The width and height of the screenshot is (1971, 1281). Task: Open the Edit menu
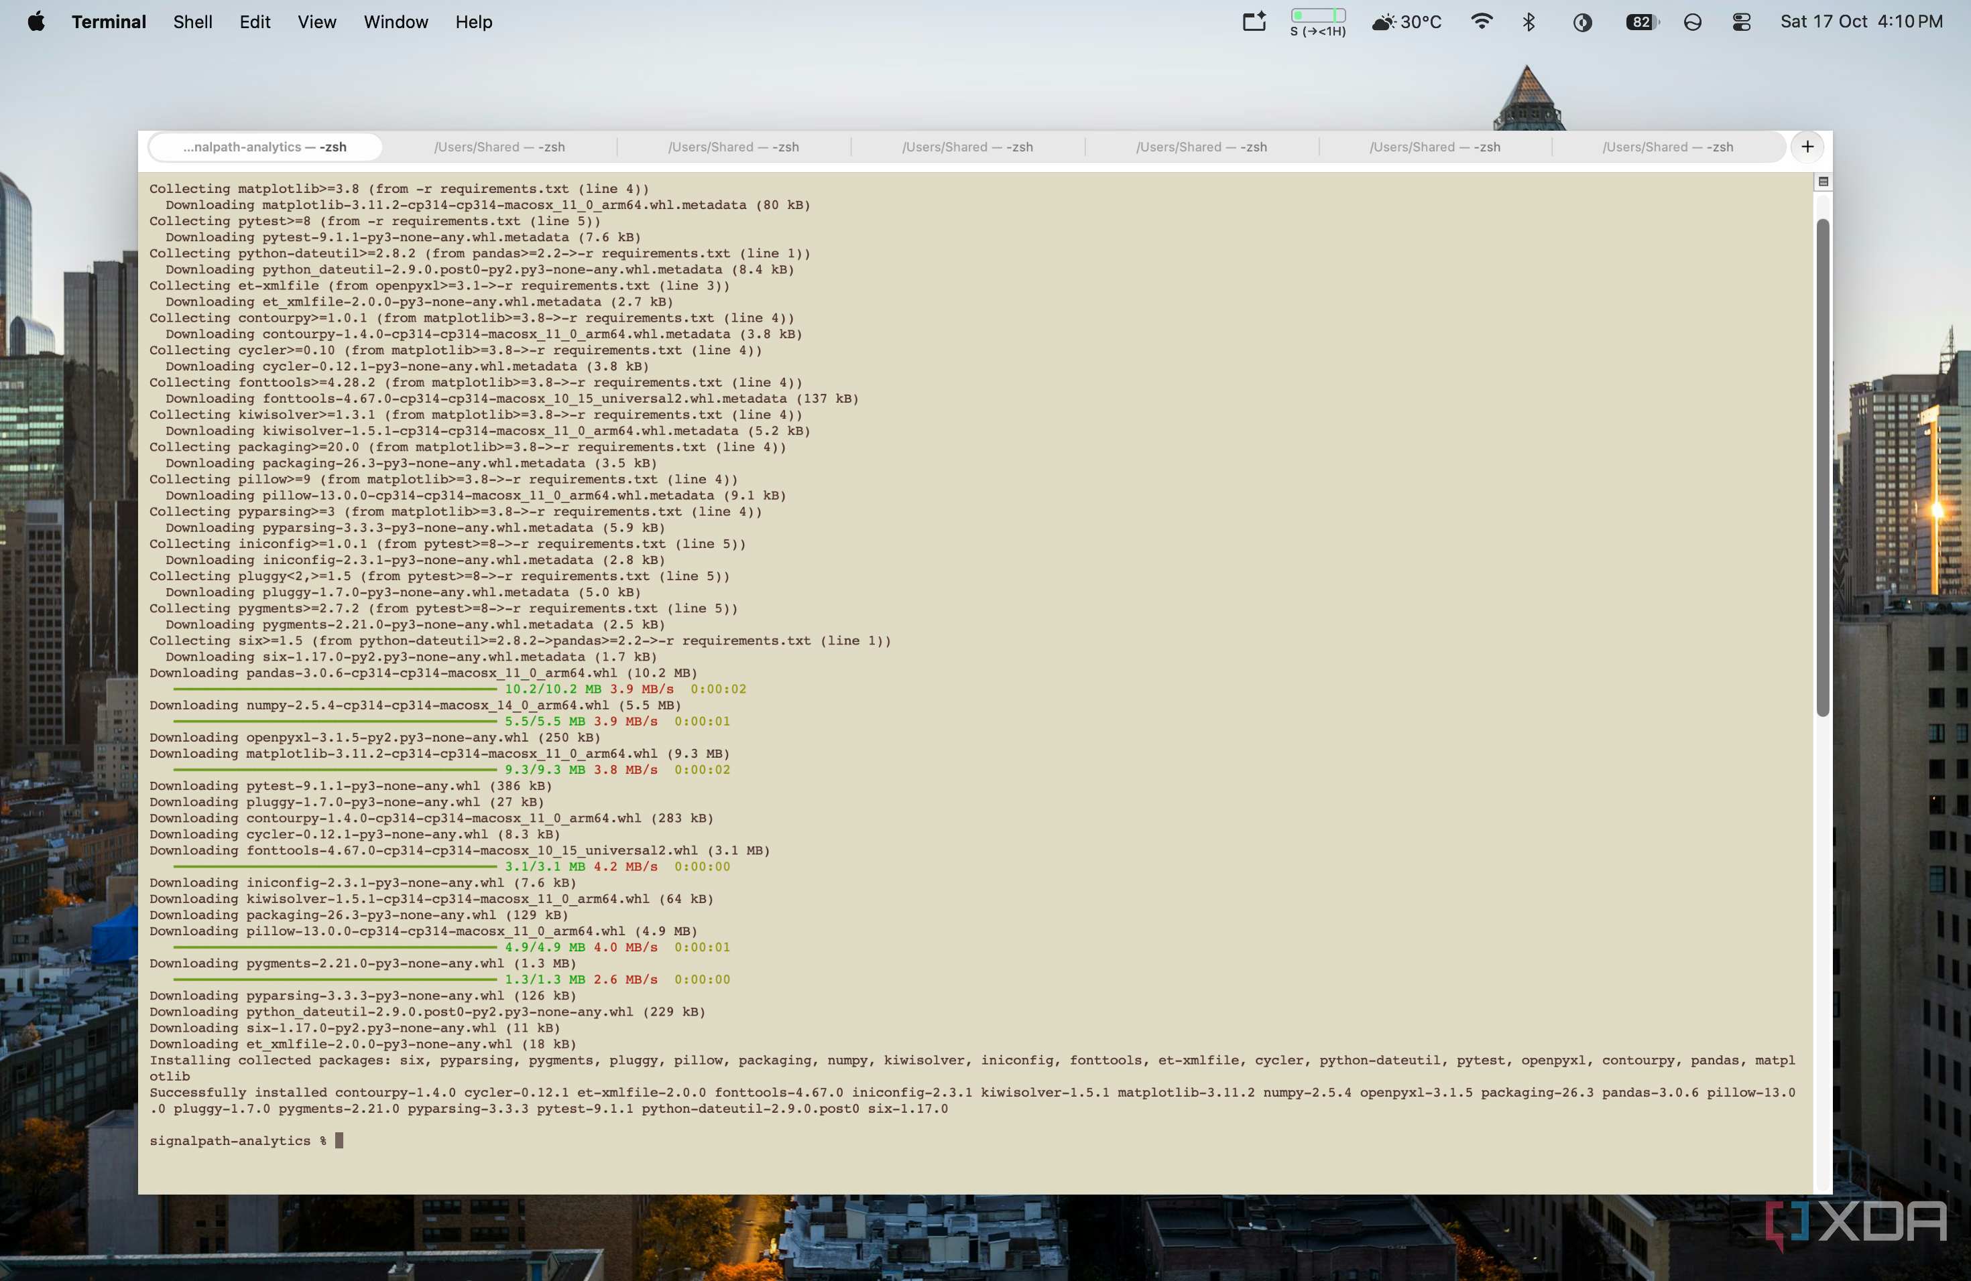tap(255, 22)
